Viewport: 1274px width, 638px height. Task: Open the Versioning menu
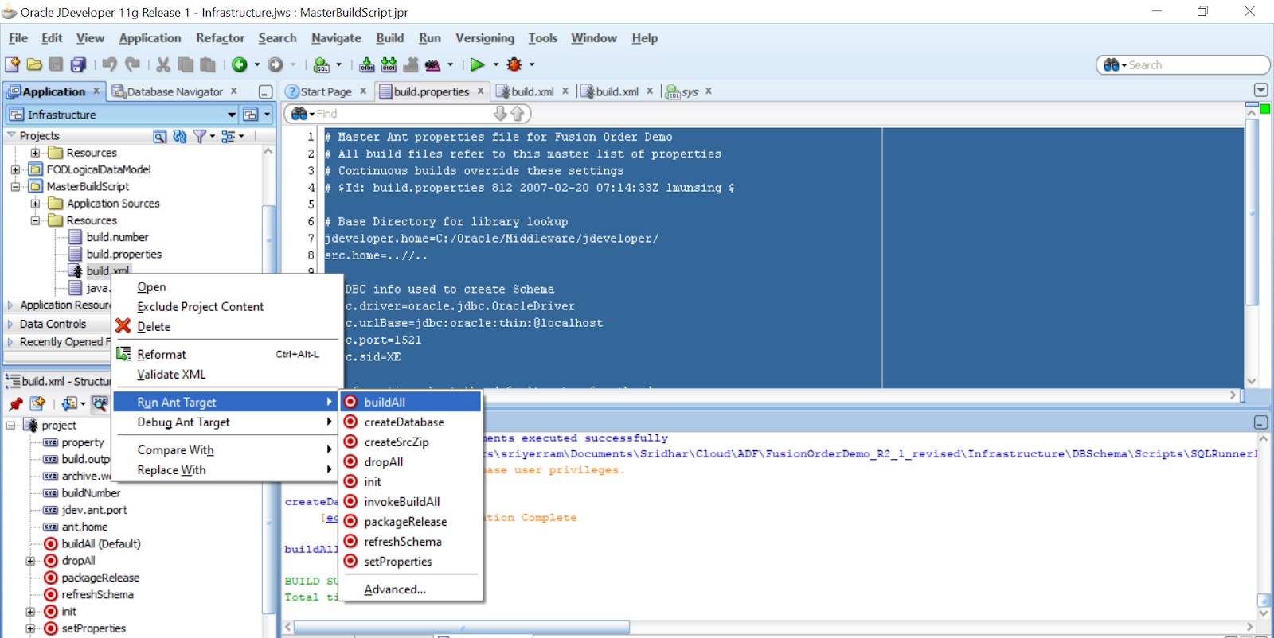[485, 38]
